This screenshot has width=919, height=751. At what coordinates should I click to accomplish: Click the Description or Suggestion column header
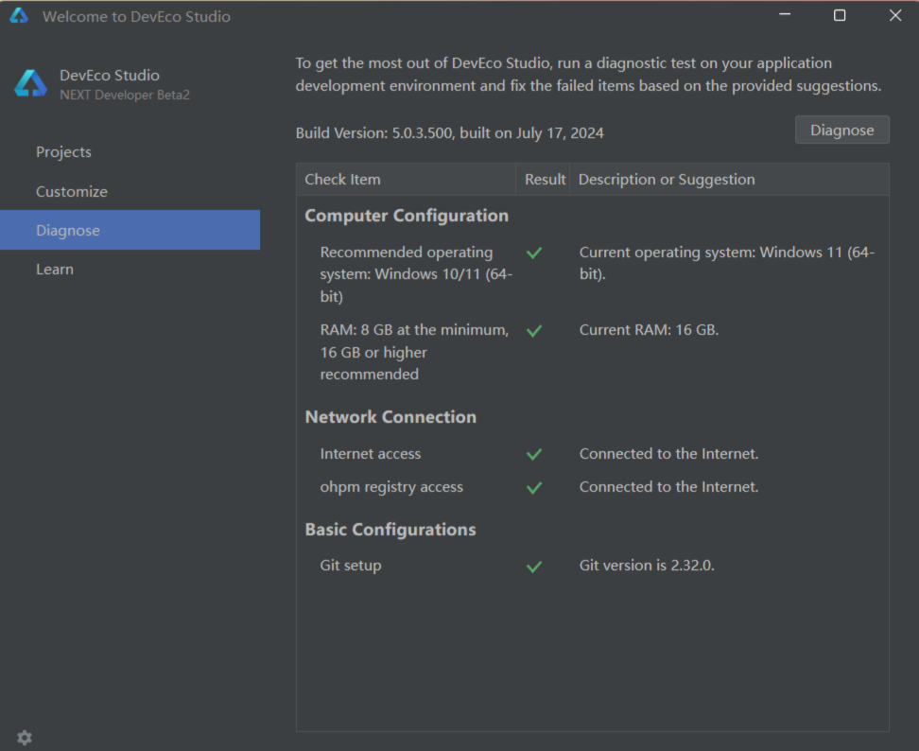click(x=729, y=180)
